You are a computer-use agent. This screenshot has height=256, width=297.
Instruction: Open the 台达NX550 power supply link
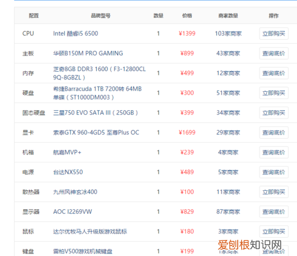68,172
